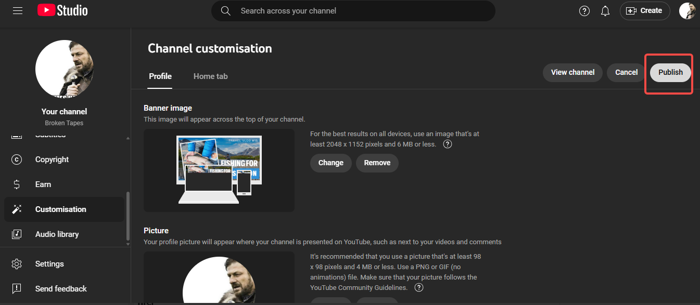Stay on the Profile tab
Viewport: 700px width, 305px height.
(160, 76)
